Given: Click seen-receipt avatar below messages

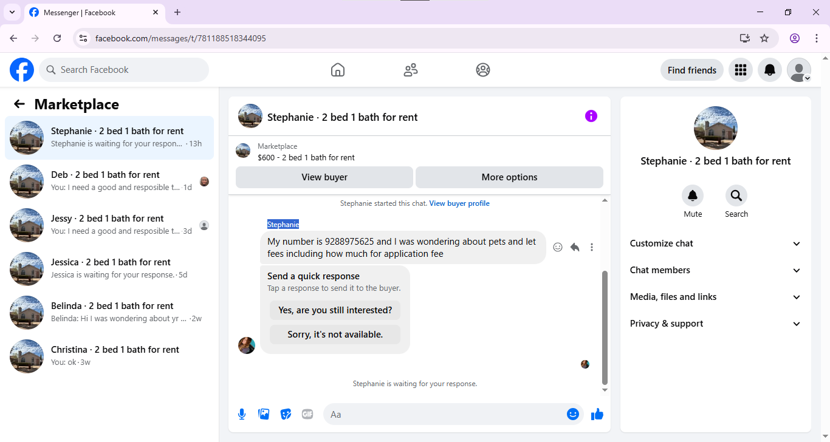Looking at the screenshot, I should click(585, 364).
